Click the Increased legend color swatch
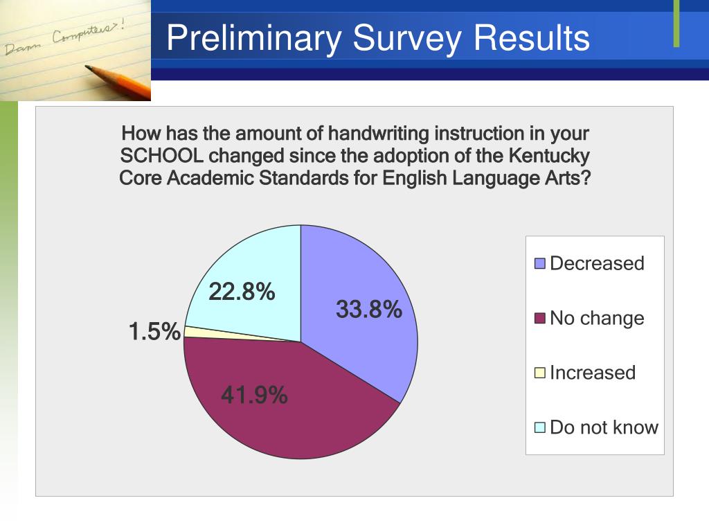This screenshot has height=532, width=709. 540,373
